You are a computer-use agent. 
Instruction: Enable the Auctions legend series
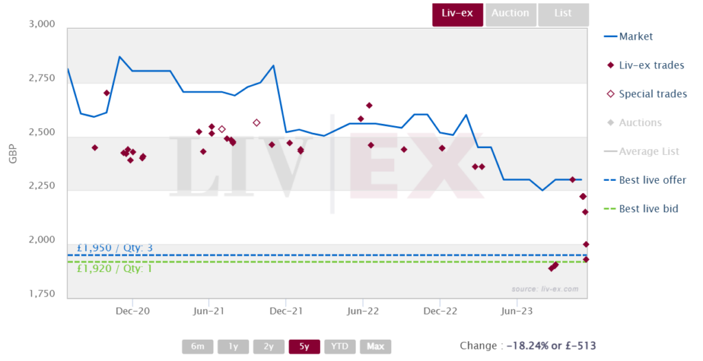634,123
